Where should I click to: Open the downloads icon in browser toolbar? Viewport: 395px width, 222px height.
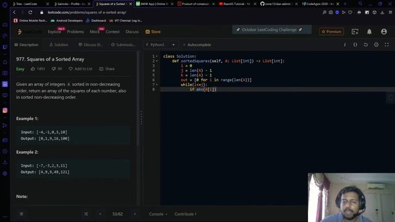pos(382,12)
